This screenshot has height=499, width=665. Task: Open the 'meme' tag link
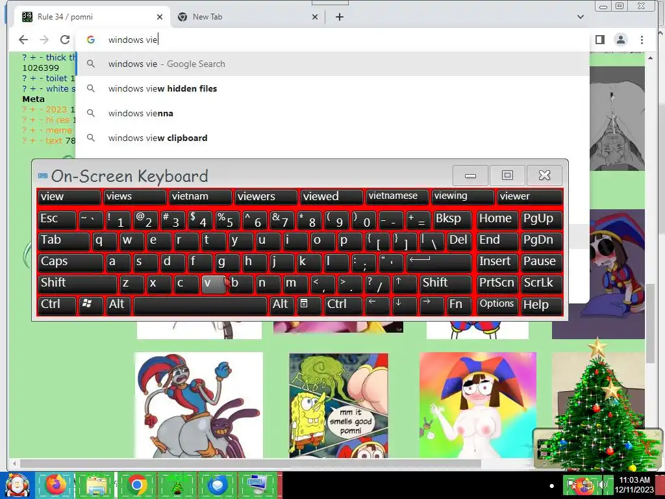pos(58,130)
